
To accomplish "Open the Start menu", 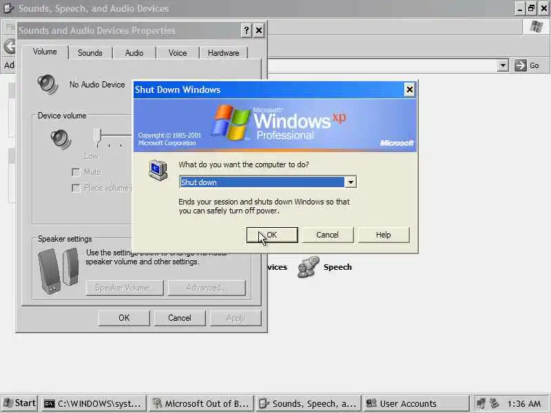I will 20,403.
